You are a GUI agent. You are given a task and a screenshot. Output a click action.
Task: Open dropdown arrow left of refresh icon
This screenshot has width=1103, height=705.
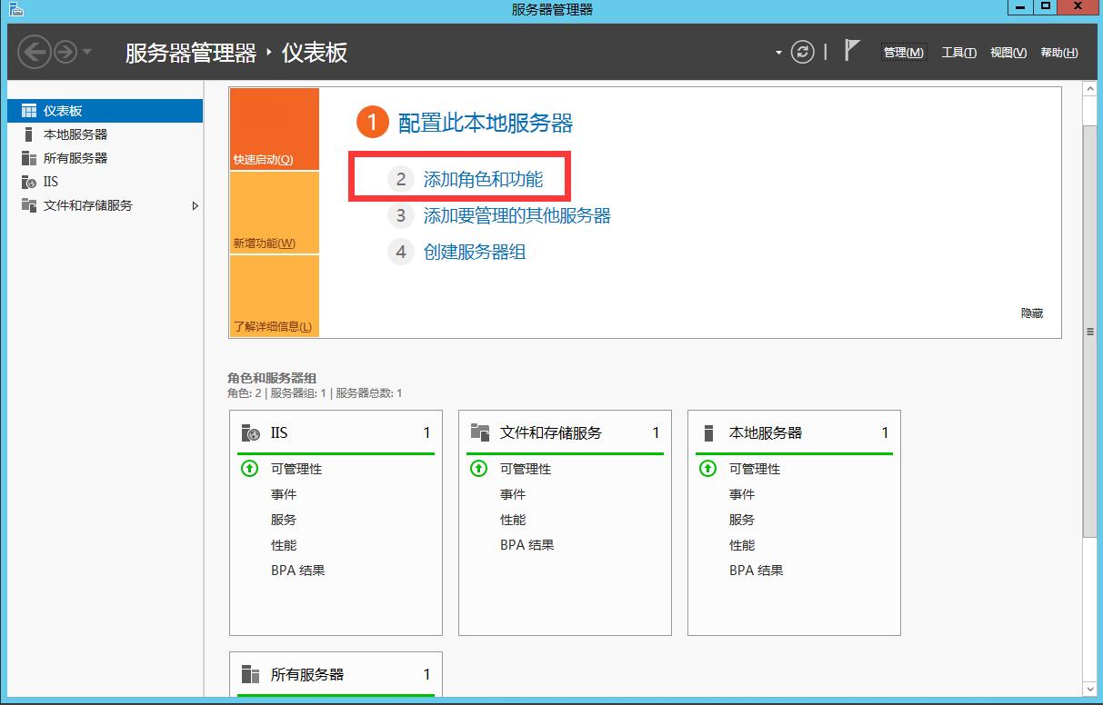(778, 53)
